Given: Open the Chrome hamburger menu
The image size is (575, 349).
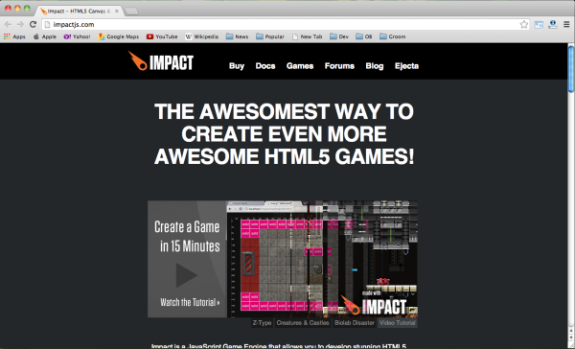Looking at the screenshot, I should coord(566,24).
